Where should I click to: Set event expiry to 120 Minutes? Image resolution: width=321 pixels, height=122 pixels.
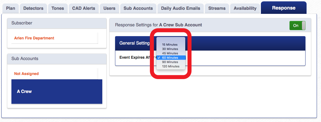coord(171,66)
